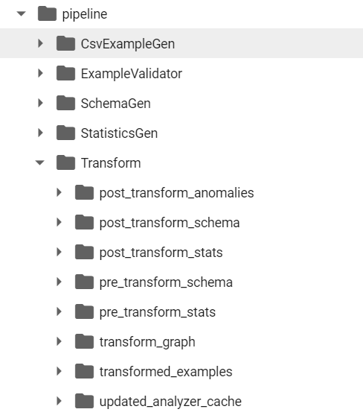Expand the post_transform_stats folder arrow
Screen dimensions: 363x418
tap(59, 252)
